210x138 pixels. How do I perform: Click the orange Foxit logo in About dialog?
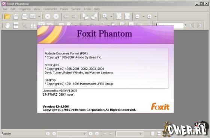click(160, 106)
